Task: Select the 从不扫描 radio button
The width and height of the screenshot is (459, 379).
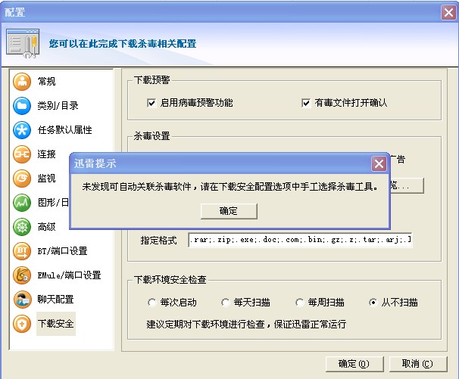Action: click(x=373, y=303)
